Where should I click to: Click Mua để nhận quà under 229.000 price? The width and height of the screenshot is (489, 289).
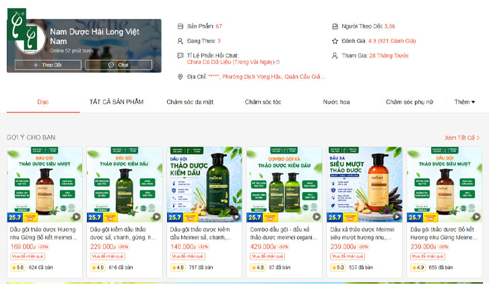click(108, 256)
